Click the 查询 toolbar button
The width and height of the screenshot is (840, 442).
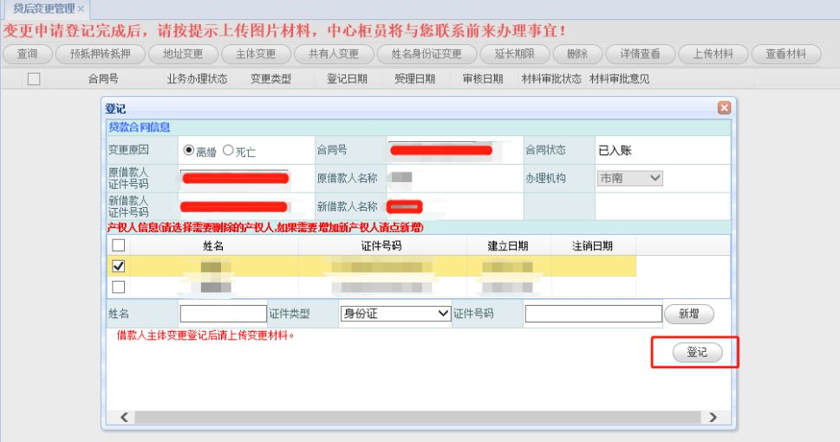click(x=28, y=54)
